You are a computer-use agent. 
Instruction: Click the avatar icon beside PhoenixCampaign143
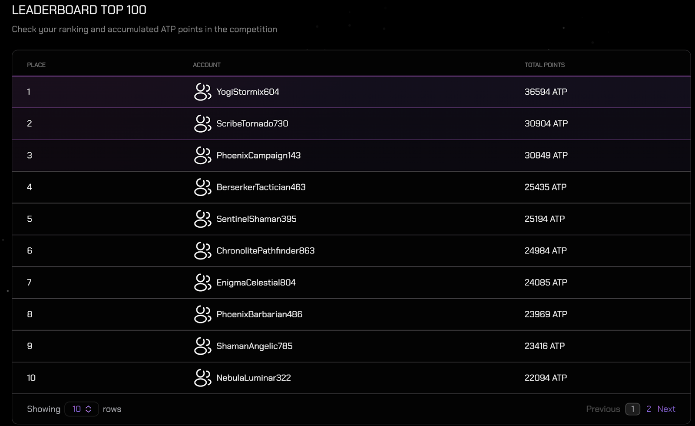click(202, 155)
